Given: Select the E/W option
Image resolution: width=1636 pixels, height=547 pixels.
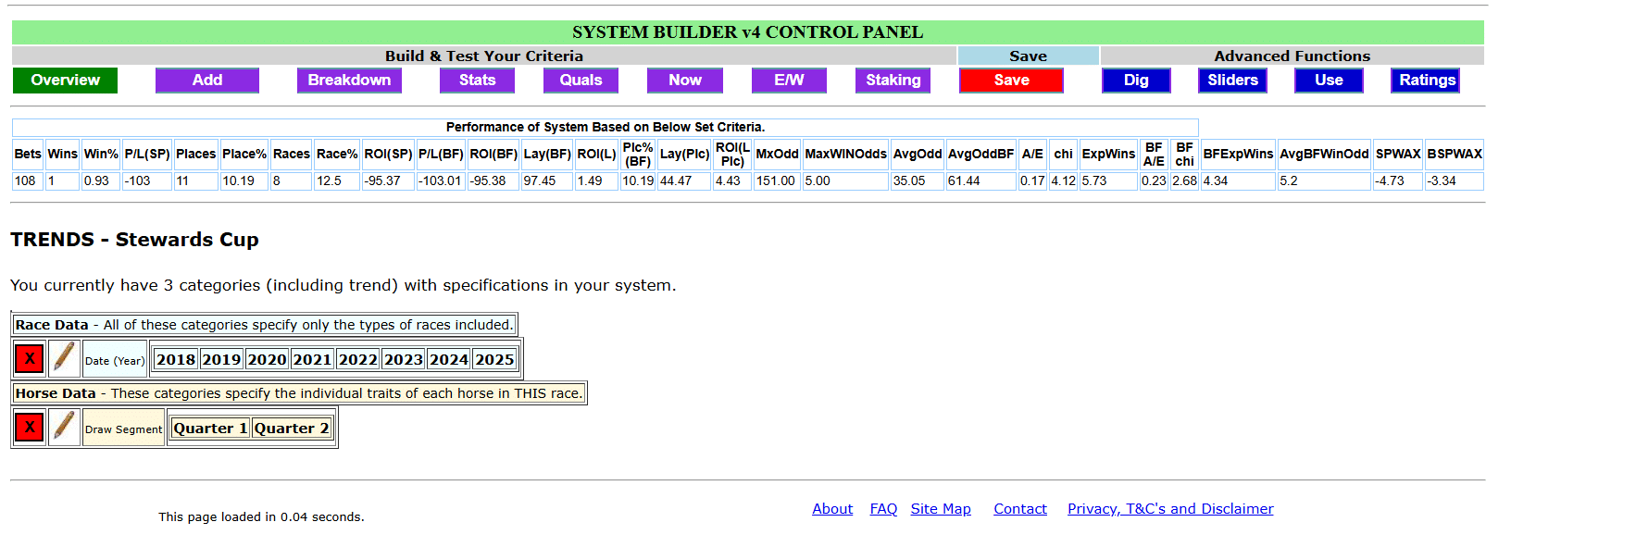Looking at the screenshot, I should [789, 81].
